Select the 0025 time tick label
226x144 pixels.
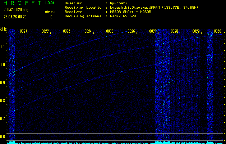110,32
